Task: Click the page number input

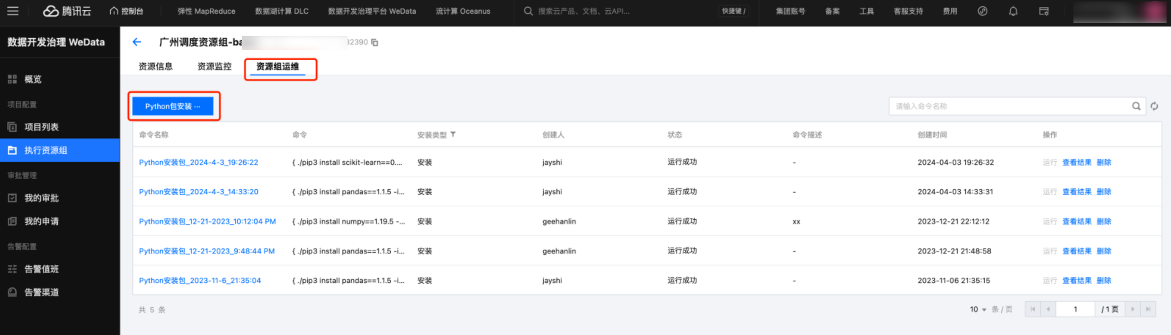Action: pyautogui.click(x=1075, y=309)
